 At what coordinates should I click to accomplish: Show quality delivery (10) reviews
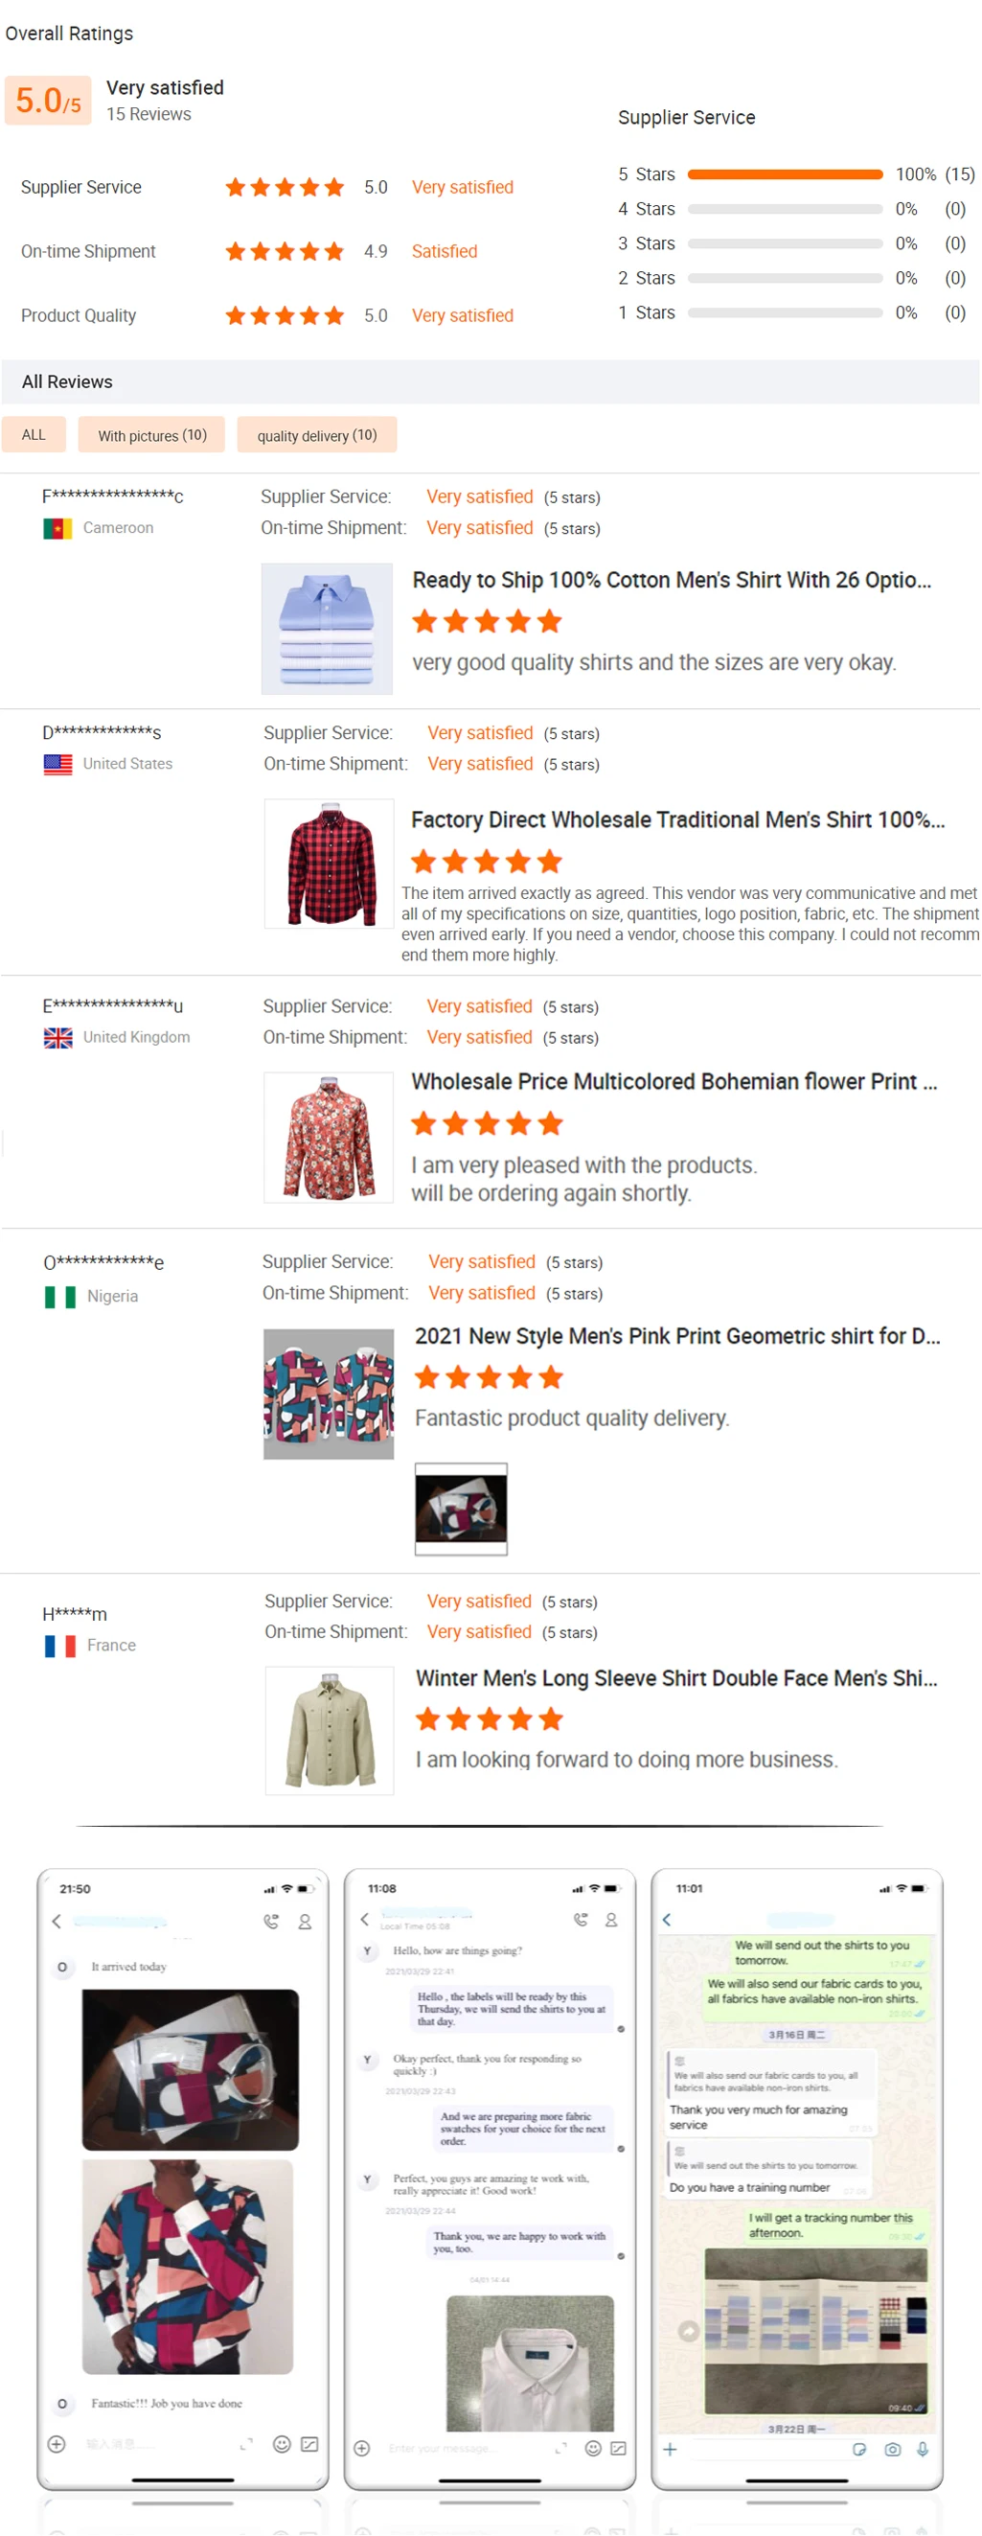[x=317, y=435]
